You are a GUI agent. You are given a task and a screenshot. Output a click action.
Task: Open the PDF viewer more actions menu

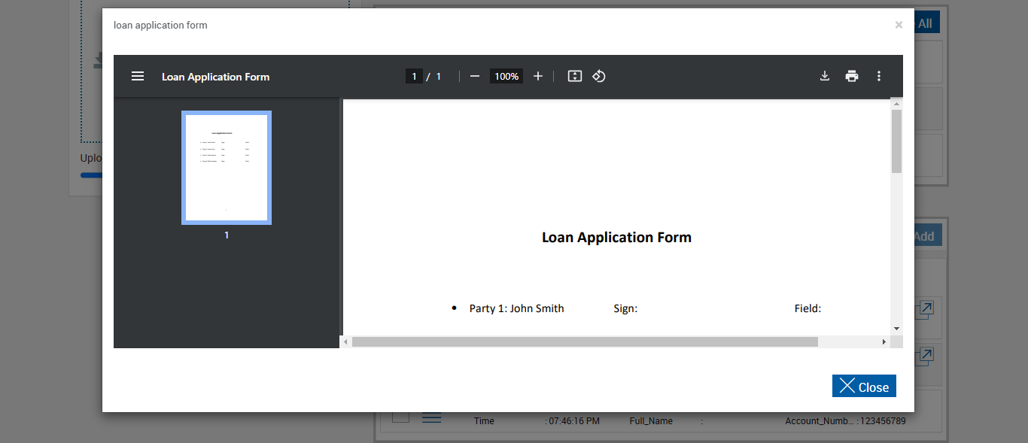click(879, 76)
